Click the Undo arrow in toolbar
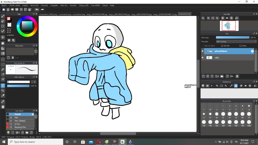258x145 pixels. pyautogui.click(x=37, y=10)
